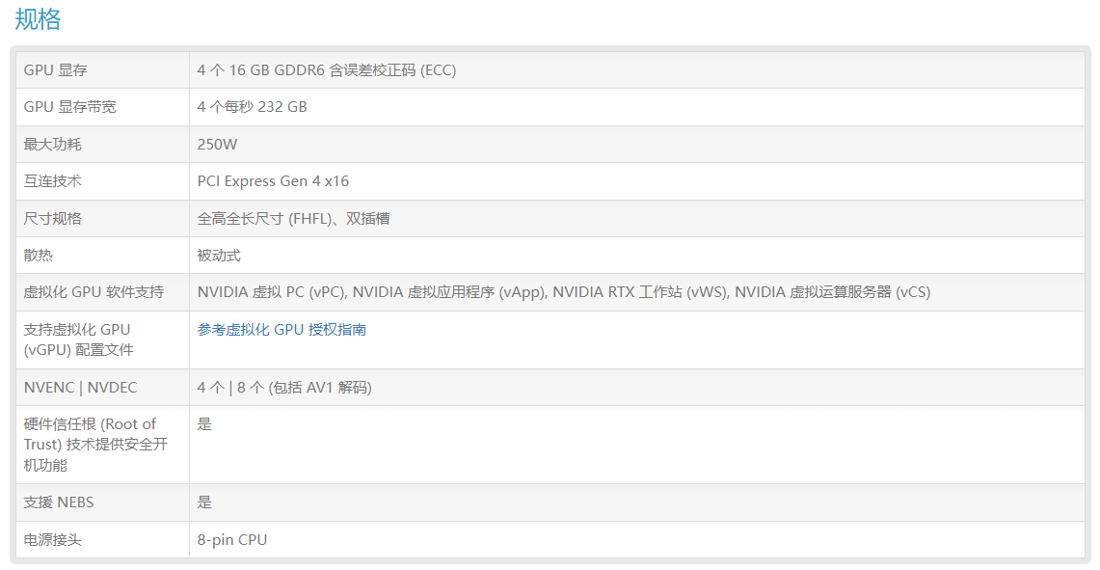1100x570 pixels.
Task: Select the 尺寸规格 row label
Action: pyautogui.click(x=53, y=218)
